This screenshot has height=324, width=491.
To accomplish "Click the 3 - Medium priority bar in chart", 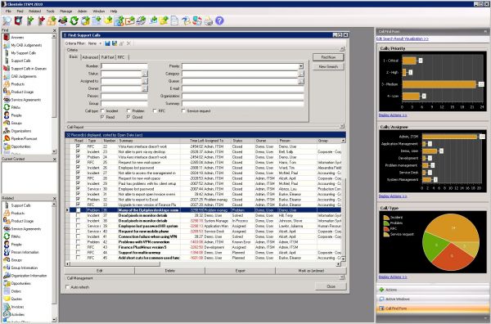I will tap(439, 84).
